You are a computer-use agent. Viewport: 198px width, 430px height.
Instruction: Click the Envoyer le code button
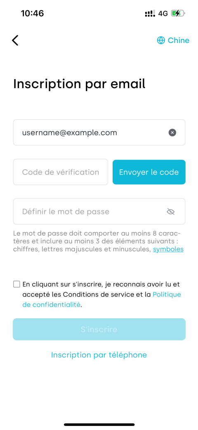pyautogui.click(x=149, y=172)
